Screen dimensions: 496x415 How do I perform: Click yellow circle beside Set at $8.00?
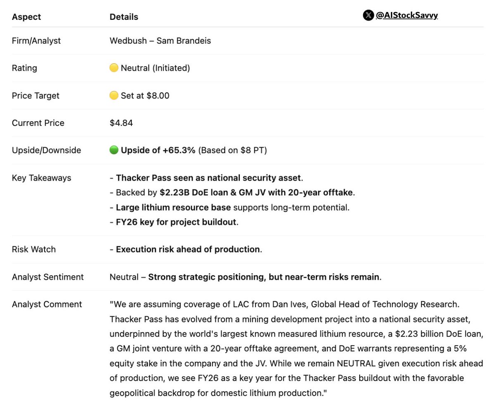tap(114, 95)
